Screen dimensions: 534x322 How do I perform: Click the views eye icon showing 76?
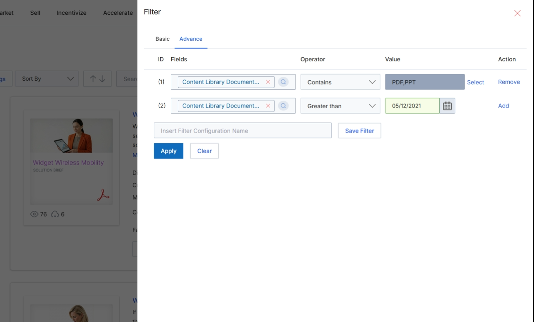(34, 214)
